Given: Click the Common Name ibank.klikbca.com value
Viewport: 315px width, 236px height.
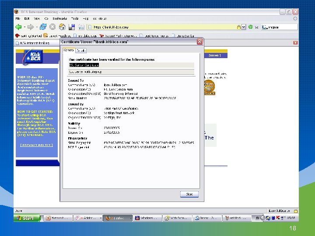Looking at the screenshot, I should click(x=115, y=85).
